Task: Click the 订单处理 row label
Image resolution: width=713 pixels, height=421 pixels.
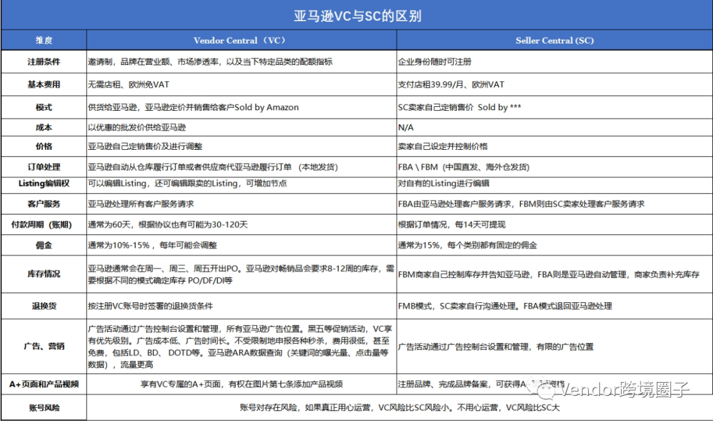Action: pos(44,167)
